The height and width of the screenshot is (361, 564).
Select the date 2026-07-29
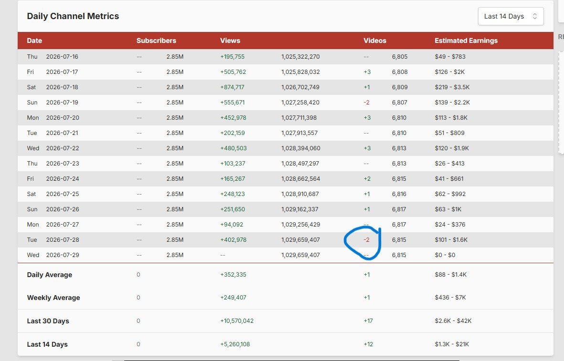point(63,255)
